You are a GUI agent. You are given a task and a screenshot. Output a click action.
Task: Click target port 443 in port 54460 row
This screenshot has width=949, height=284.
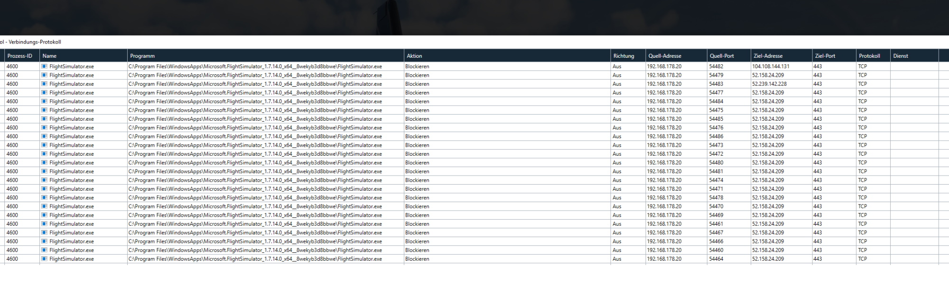click(818, 250)
